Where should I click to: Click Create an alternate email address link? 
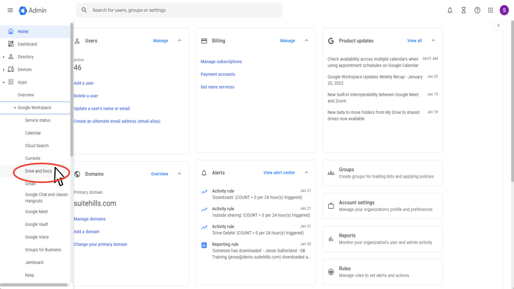(117, 121)
